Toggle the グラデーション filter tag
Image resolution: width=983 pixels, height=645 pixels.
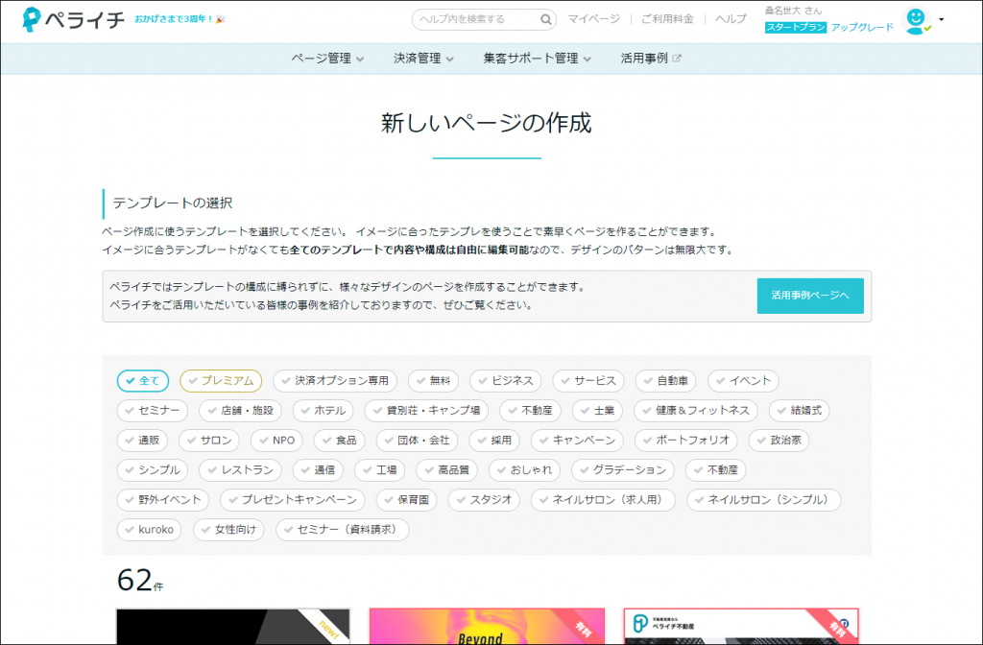(x=623, y=470)
